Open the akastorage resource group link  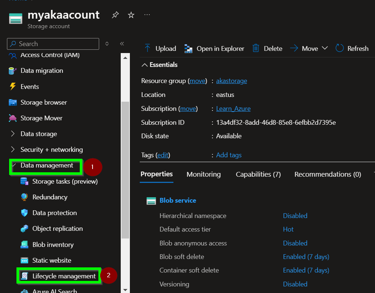click(231, 81)
